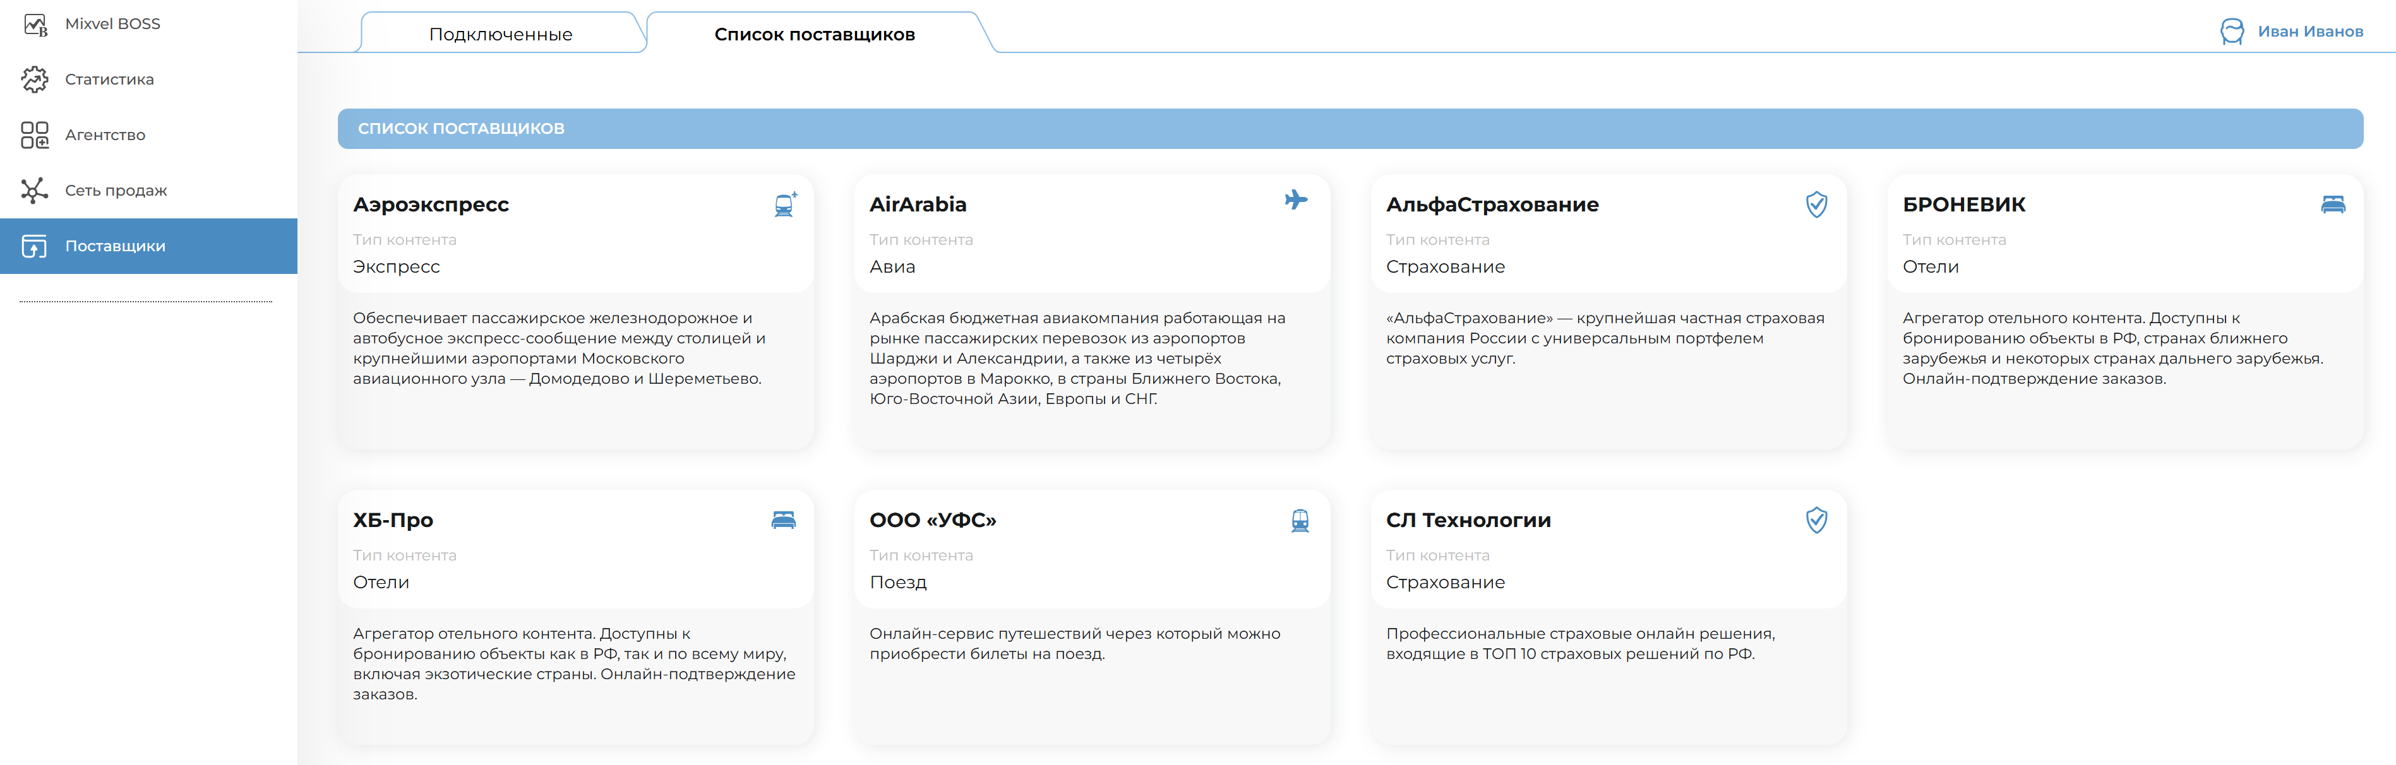Click the train icon on ООО «УФС» card
Screen dimensions: 2396x765
1300,521
